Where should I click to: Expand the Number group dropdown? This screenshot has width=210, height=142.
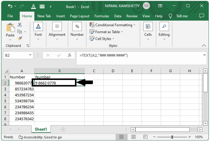pyautogui.click(x=77, y=39)
